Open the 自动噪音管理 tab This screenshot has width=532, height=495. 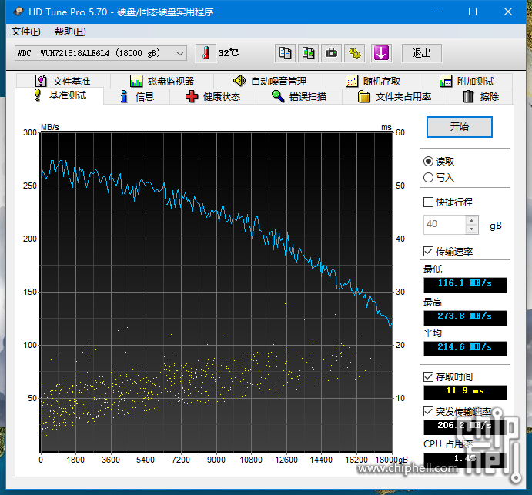pos(269,81)
